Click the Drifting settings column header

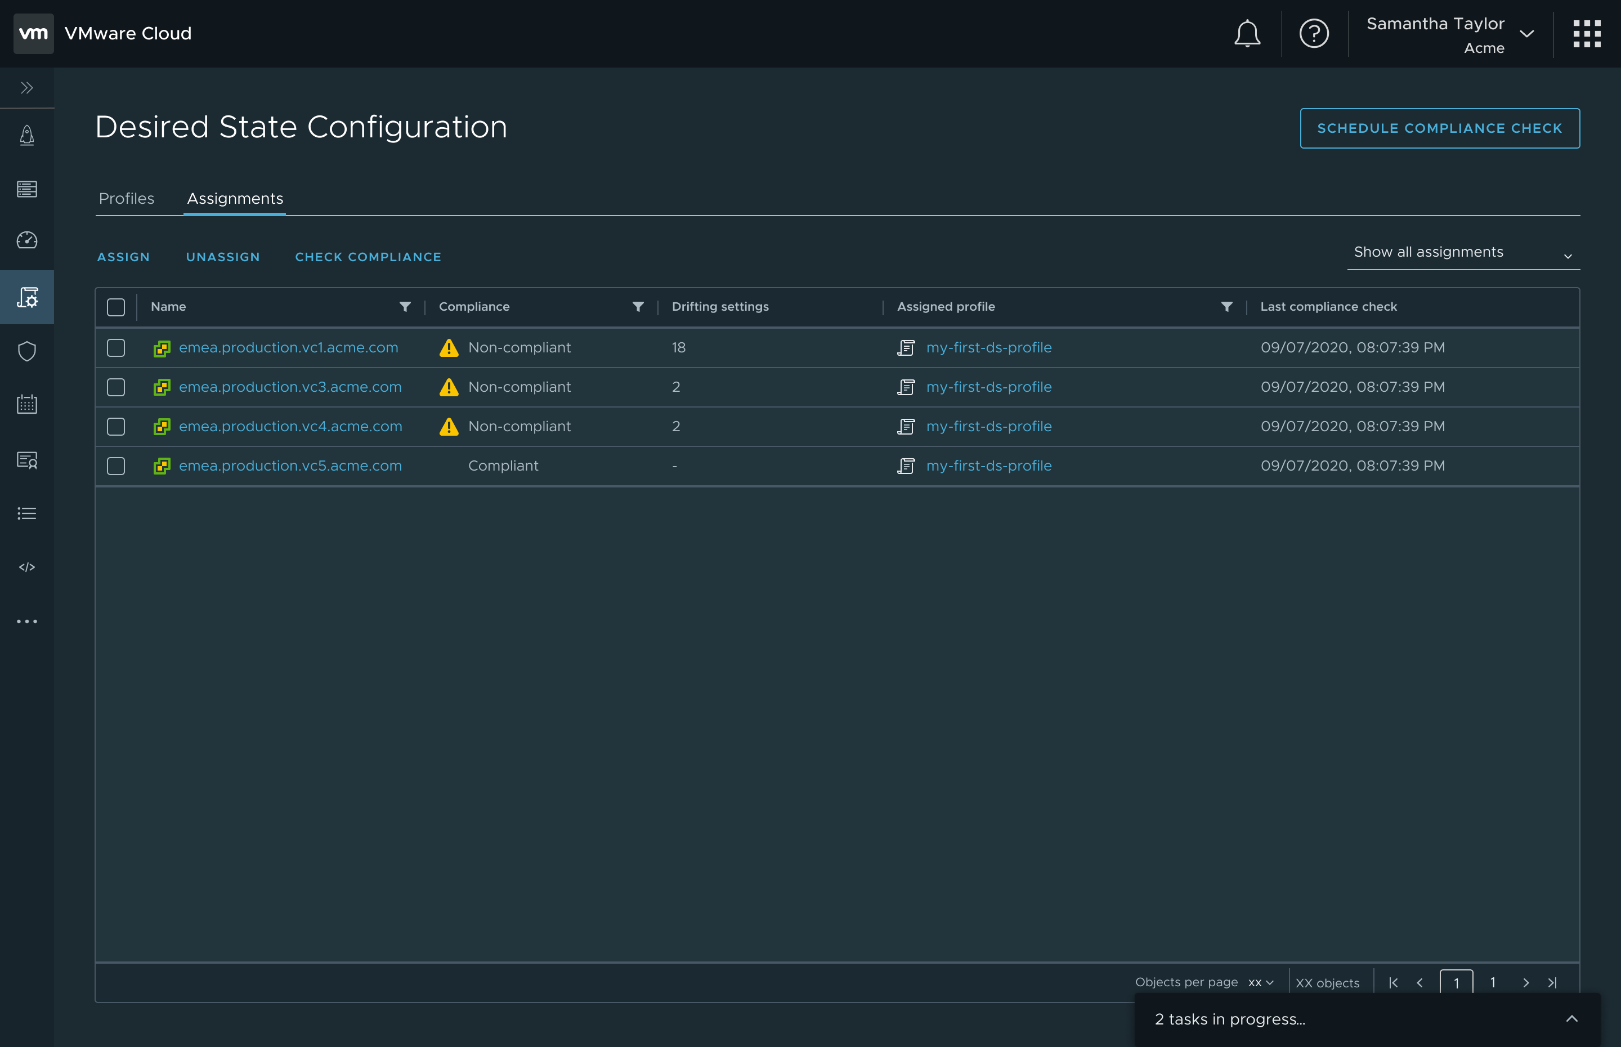[x=720, y=307]
